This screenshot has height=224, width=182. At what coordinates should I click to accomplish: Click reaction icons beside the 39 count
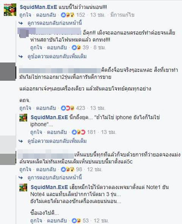coord(77,47)
